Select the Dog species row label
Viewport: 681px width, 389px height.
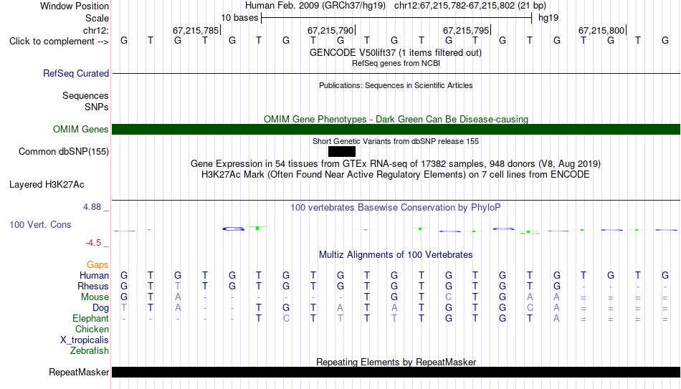coord(101,308)
